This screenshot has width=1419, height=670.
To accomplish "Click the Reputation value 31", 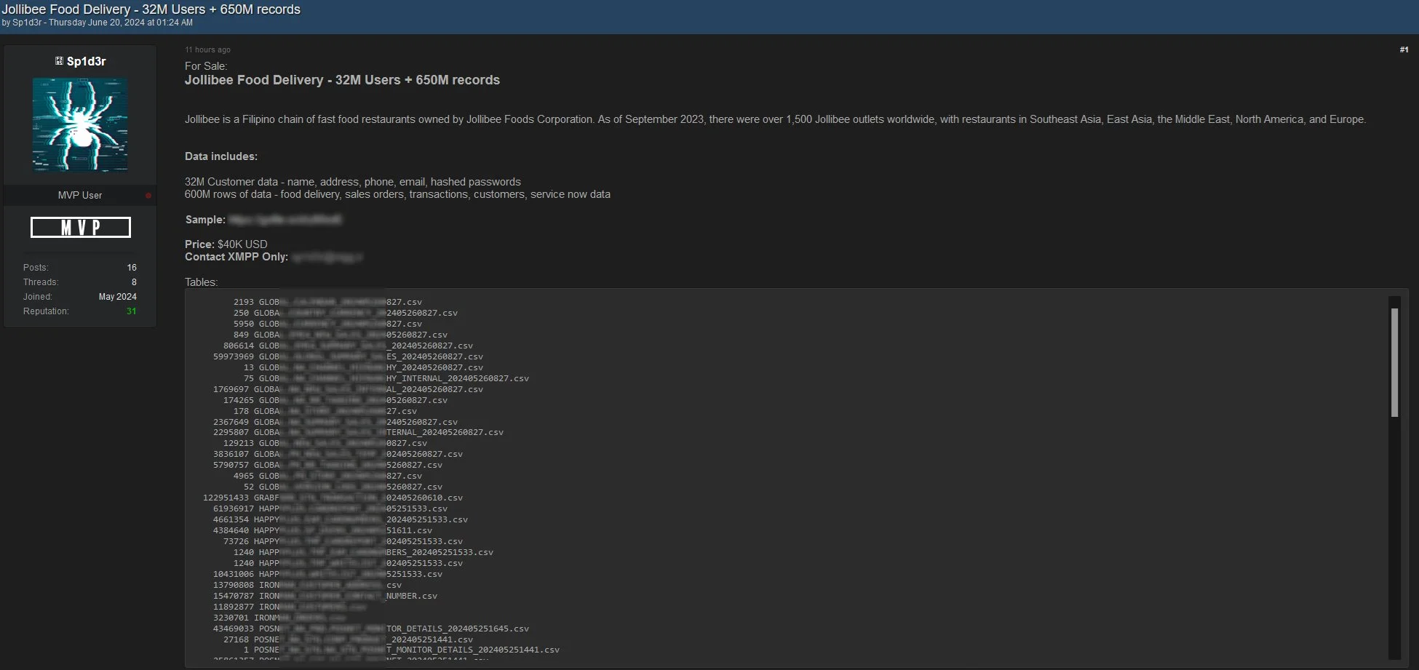I will 132,311.
